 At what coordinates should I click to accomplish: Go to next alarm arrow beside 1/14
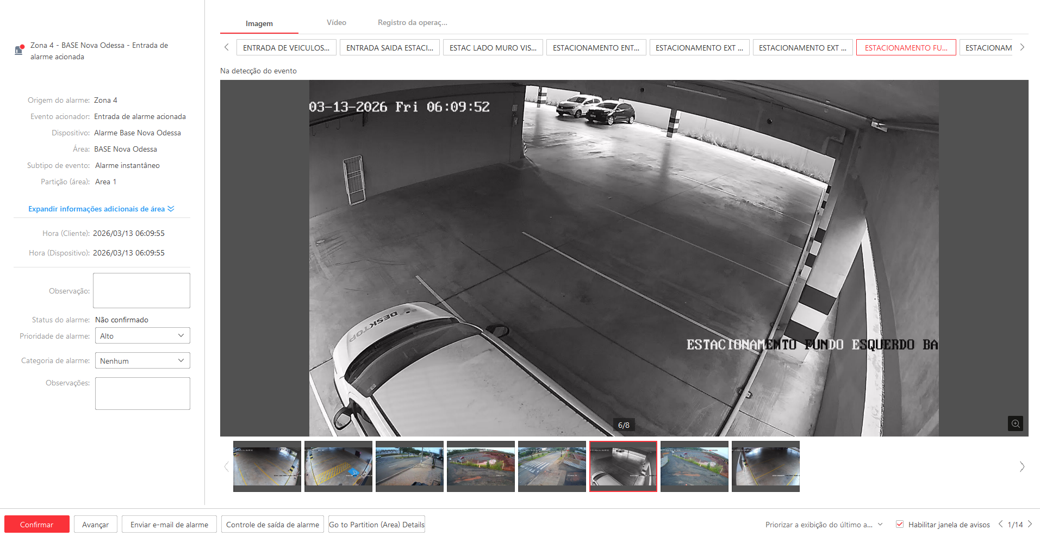click(1030, 524)
